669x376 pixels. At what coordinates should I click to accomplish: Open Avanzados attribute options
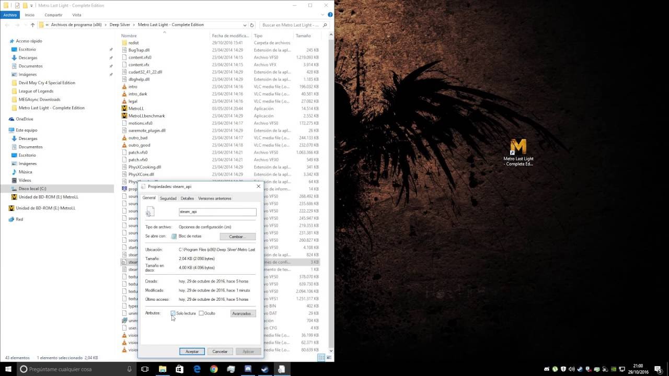243,313
